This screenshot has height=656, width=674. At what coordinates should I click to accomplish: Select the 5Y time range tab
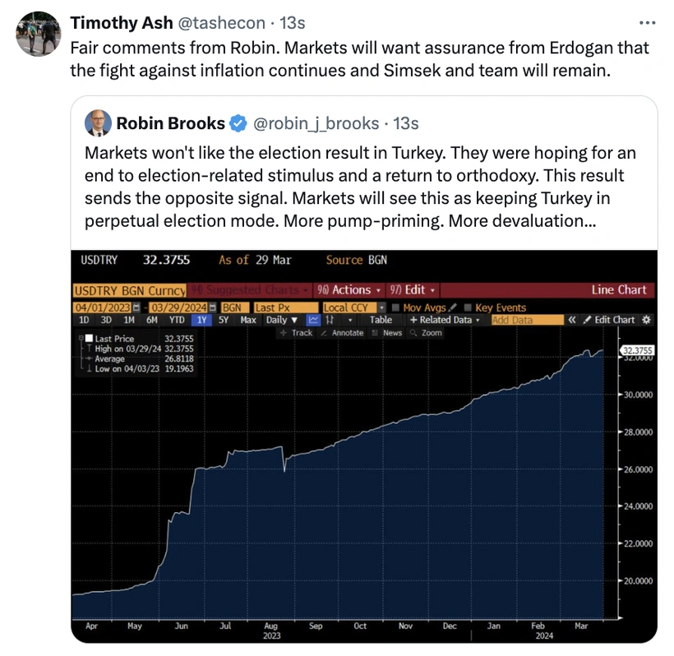point(224,320)
